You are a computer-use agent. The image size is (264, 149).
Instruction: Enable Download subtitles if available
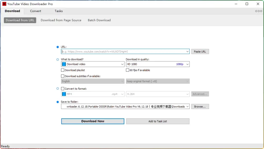[63, 76]
